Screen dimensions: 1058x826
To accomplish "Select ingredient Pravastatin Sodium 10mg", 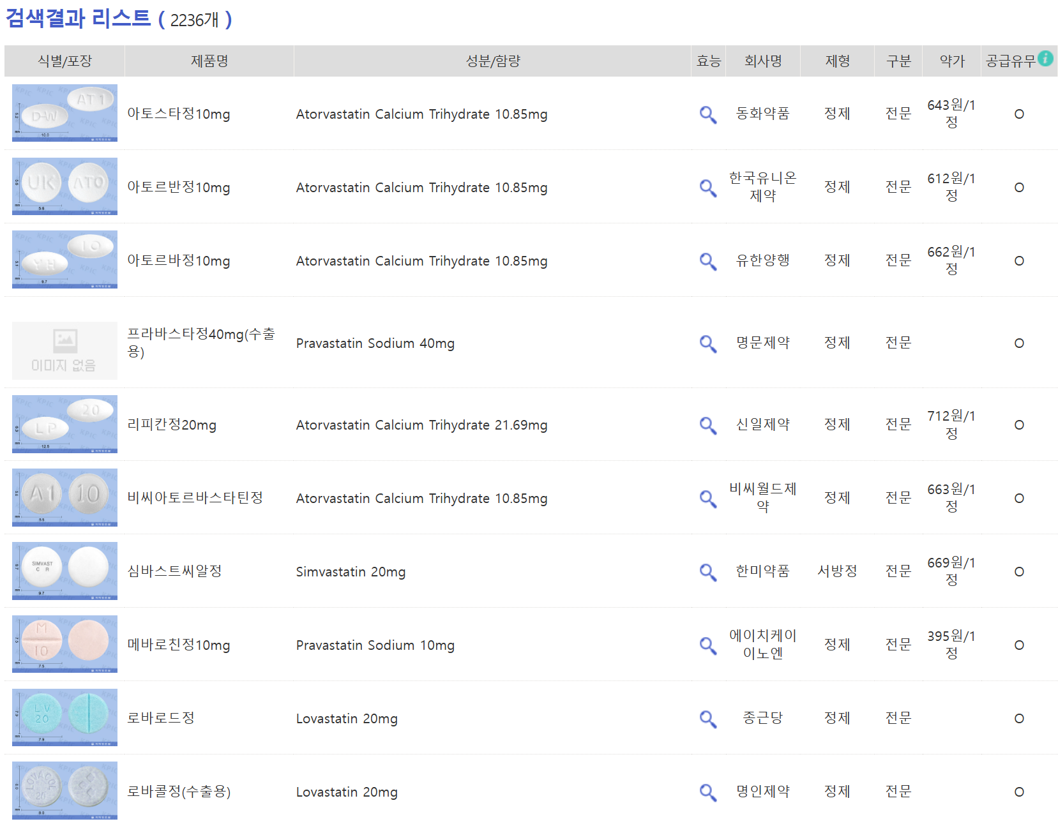I will click(x=375, y=645).
